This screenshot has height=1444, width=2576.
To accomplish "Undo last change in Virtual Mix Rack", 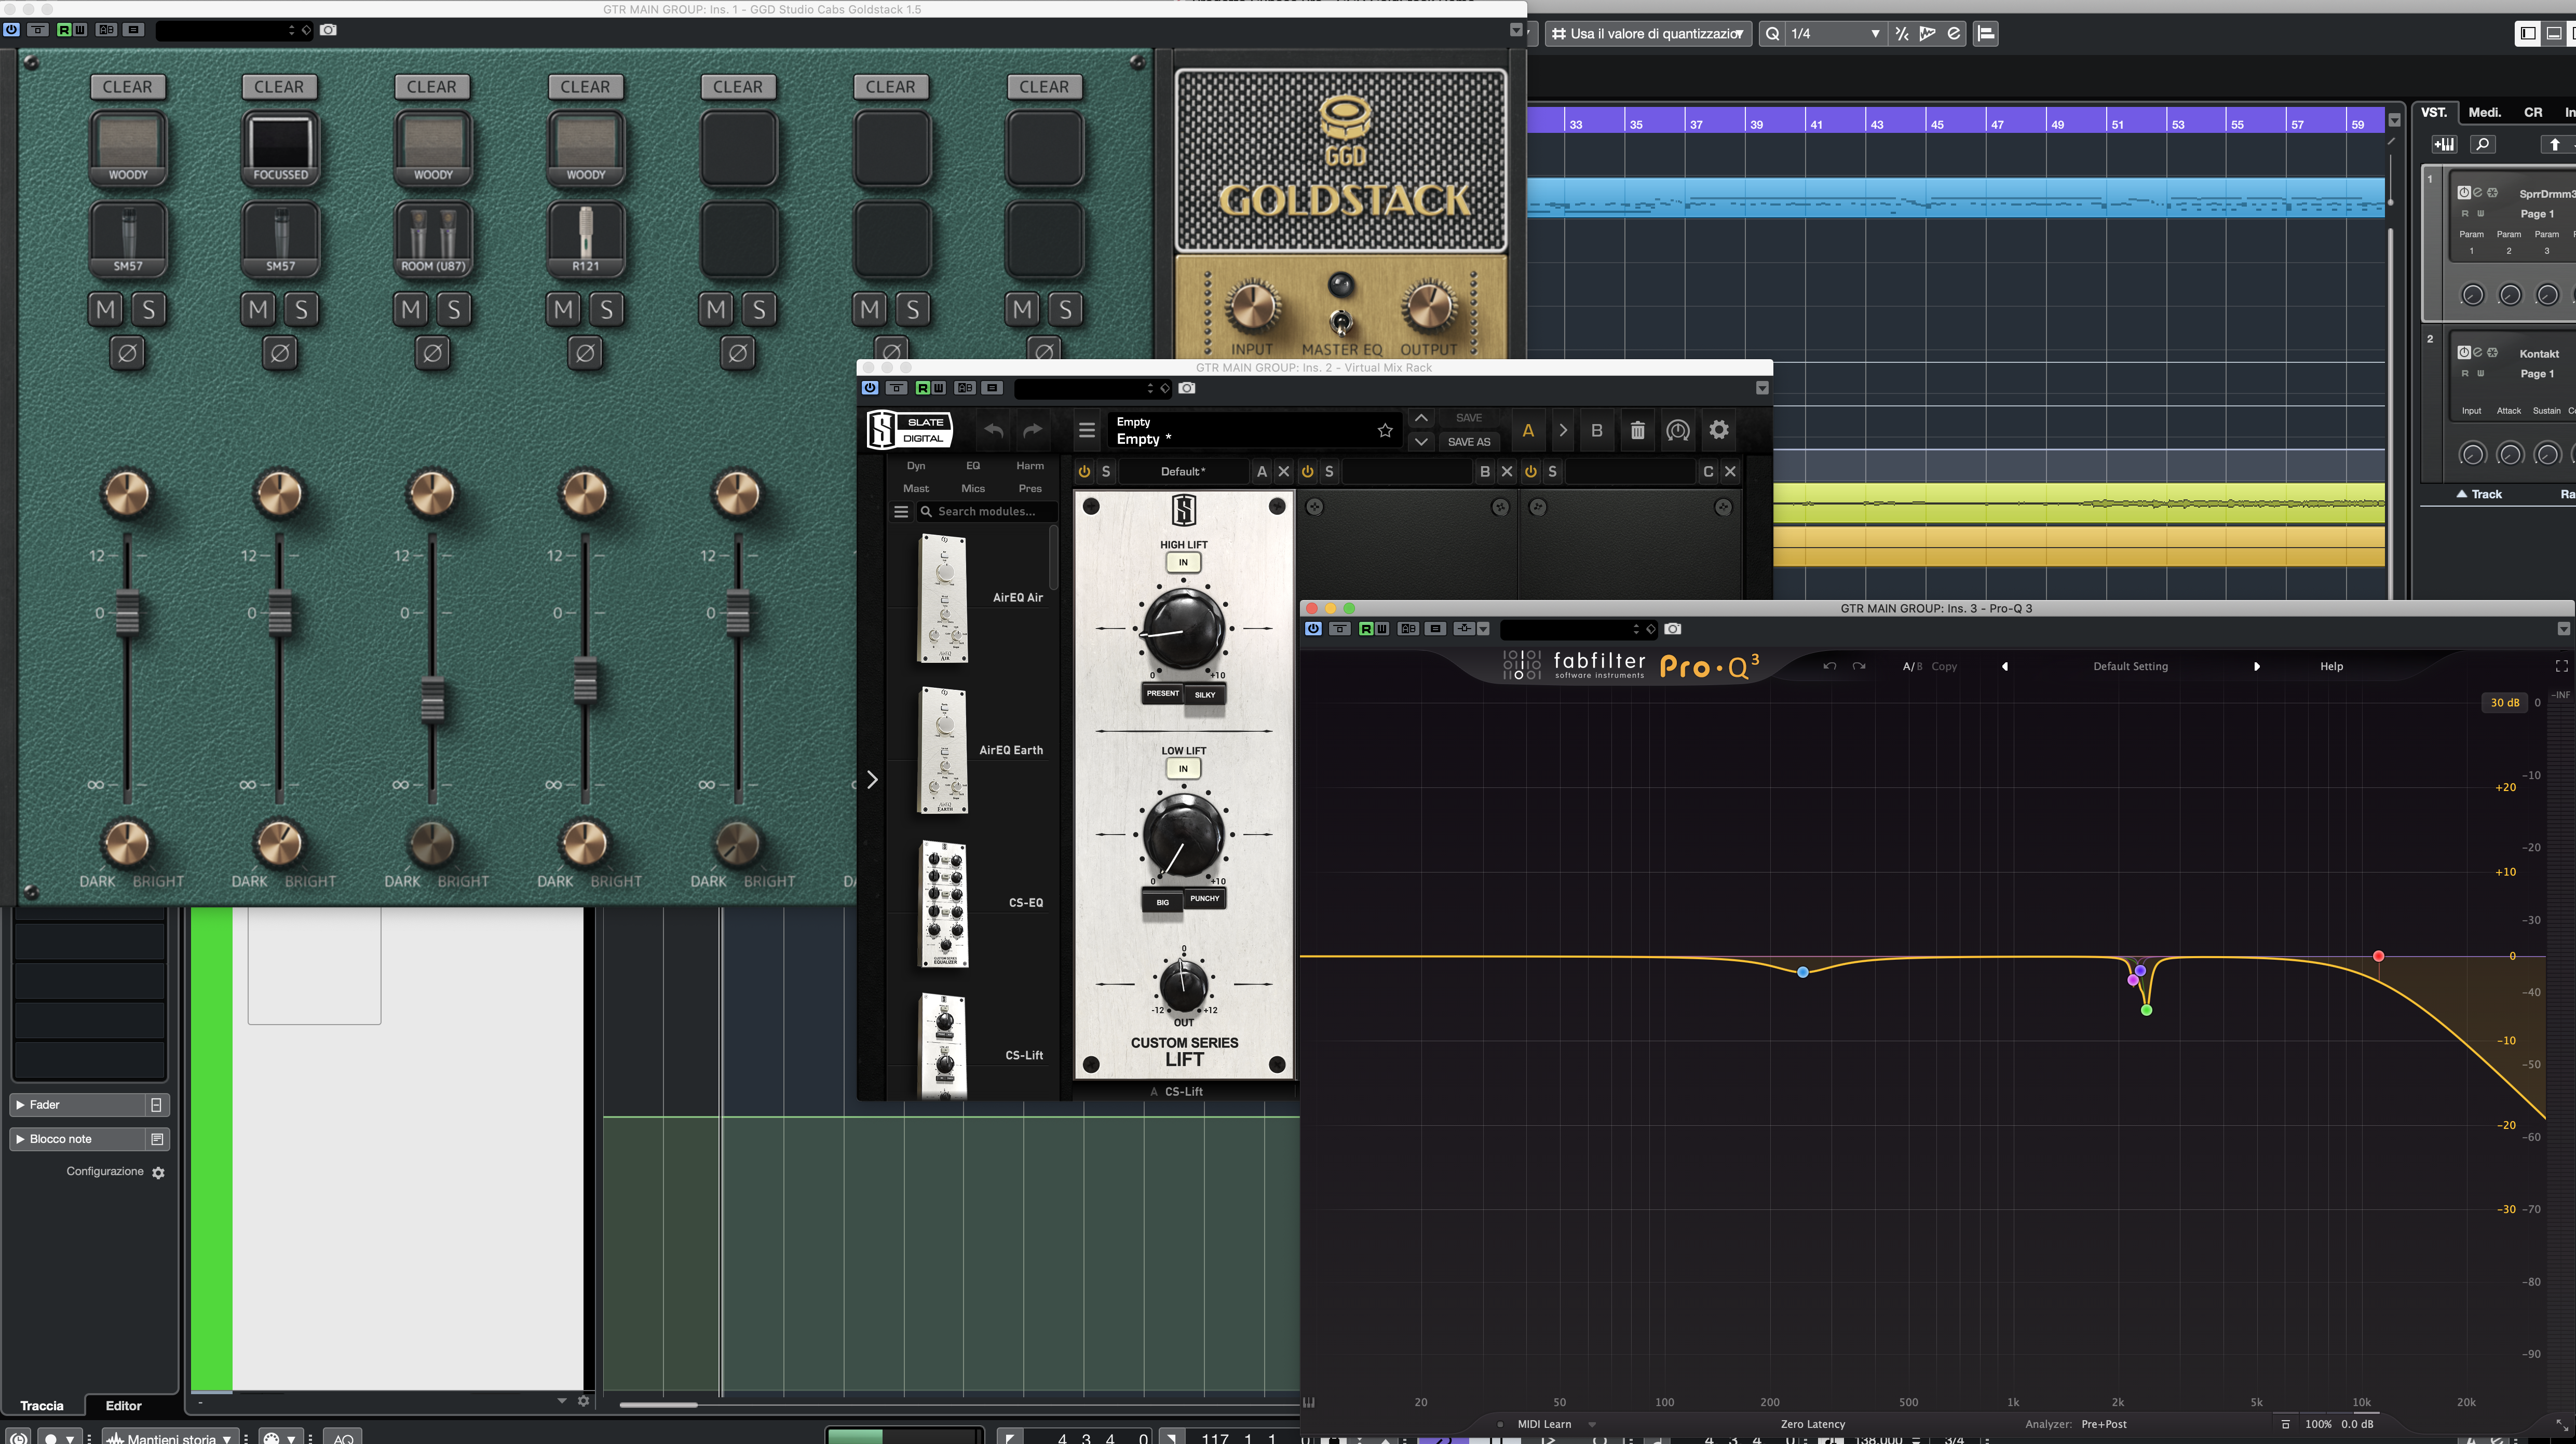I will coord(993,431).
